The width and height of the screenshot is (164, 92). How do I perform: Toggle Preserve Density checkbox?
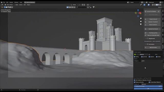point(135,82)
